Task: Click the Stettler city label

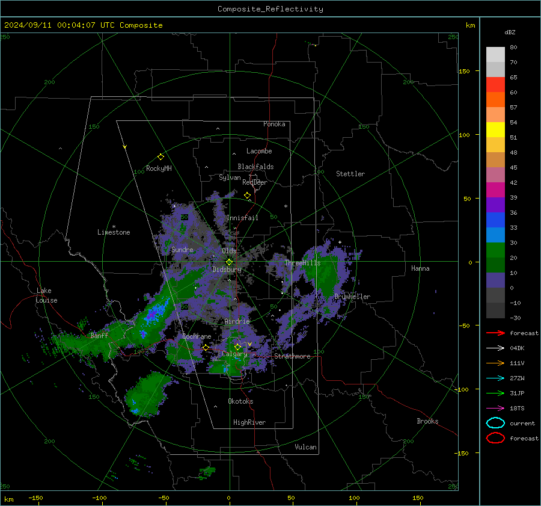Action: tap(350, 174)
